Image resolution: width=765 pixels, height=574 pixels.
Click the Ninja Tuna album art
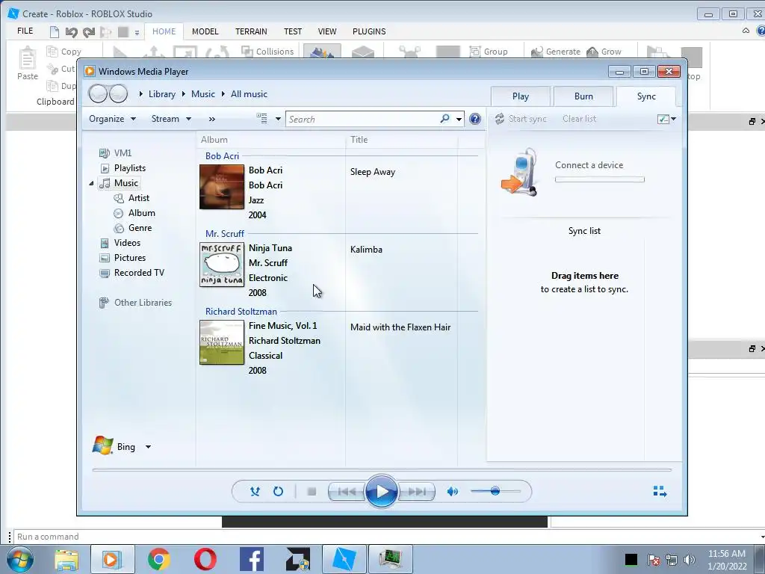pos(222,265)
